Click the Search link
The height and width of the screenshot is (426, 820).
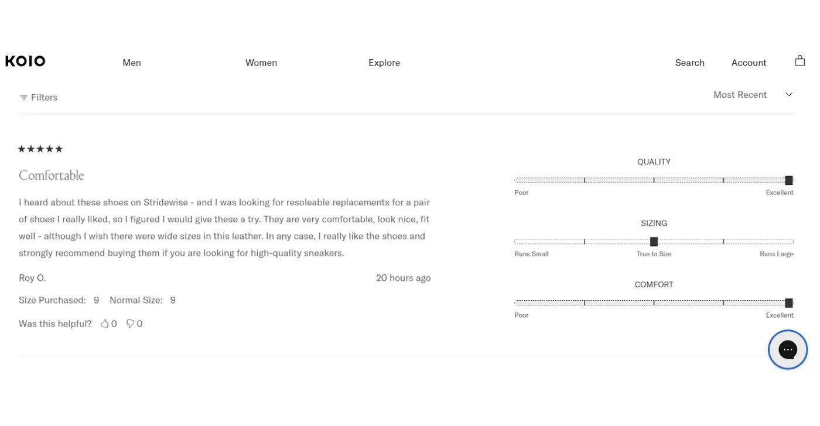[x=689, y=63]
